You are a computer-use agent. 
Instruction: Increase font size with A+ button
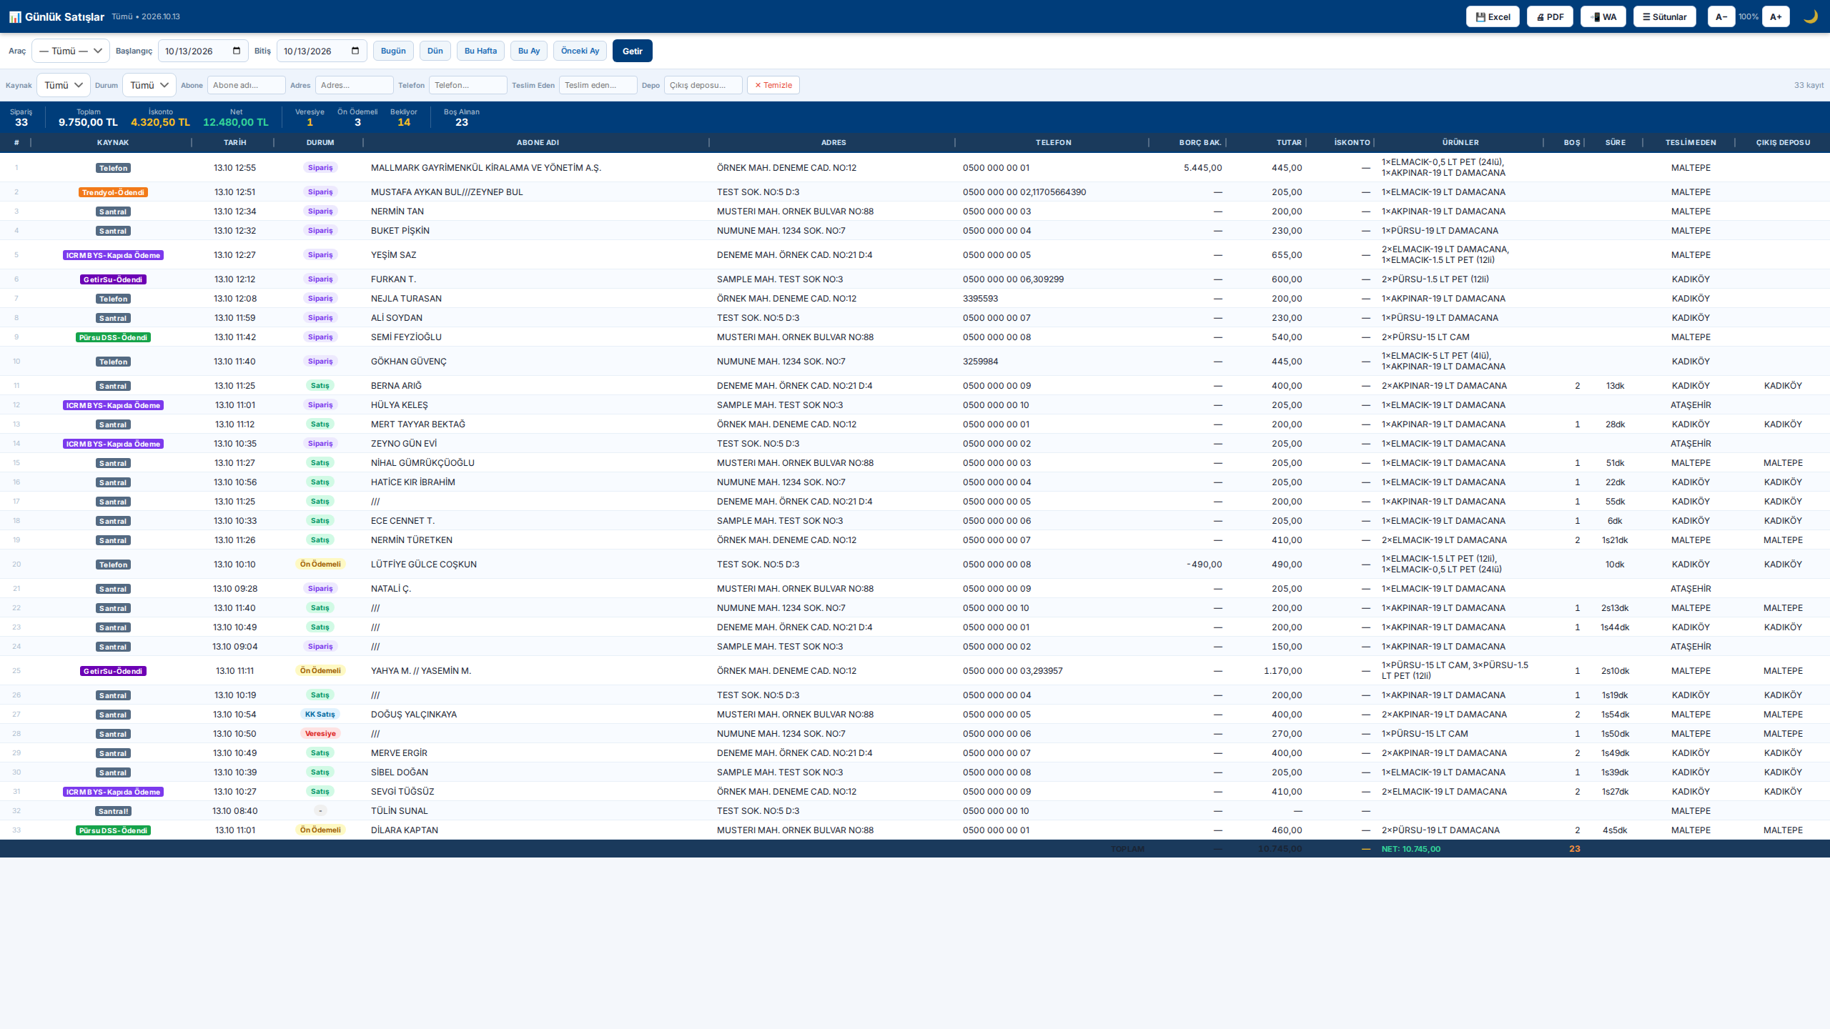[1776, 16]
